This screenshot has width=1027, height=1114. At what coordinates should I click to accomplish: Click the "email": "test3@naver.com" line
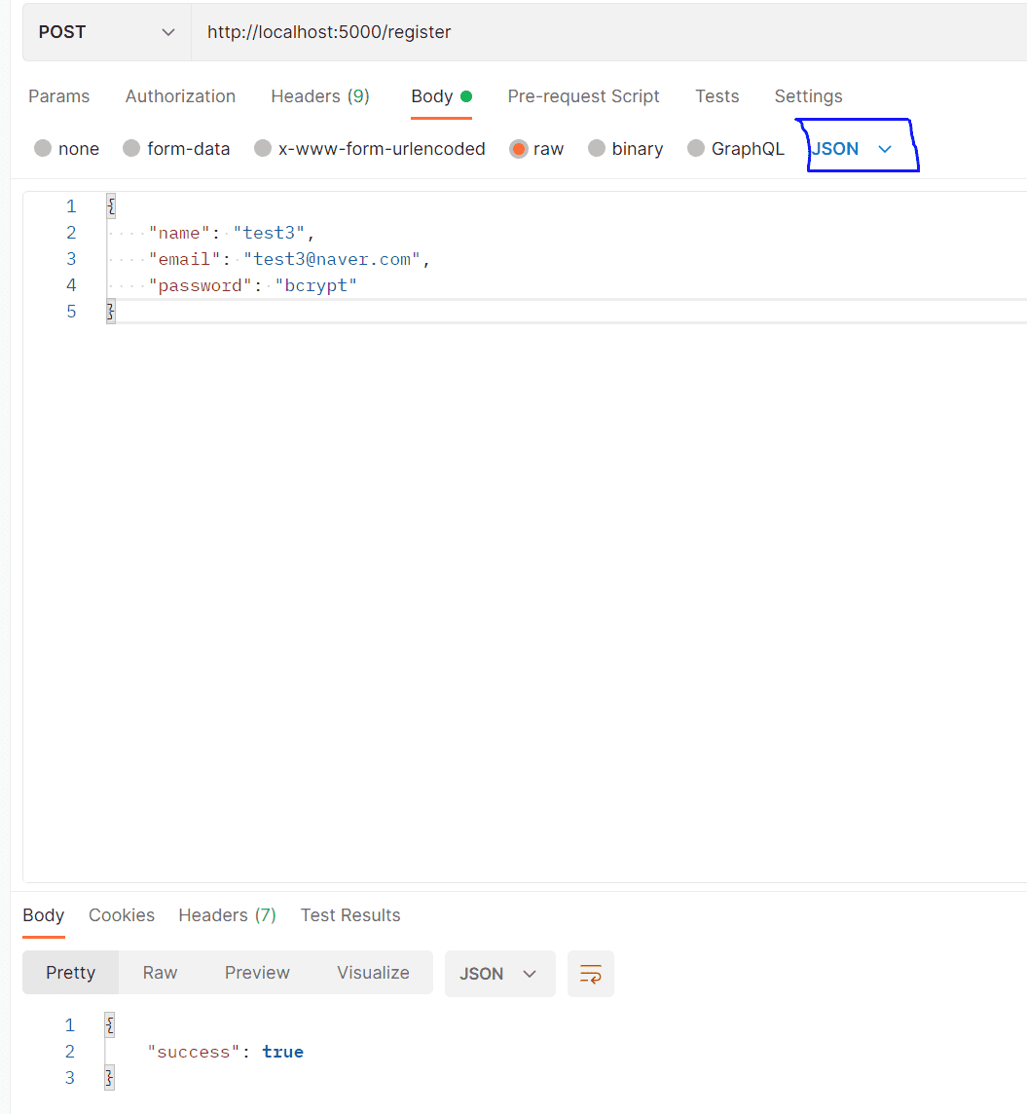289,259
